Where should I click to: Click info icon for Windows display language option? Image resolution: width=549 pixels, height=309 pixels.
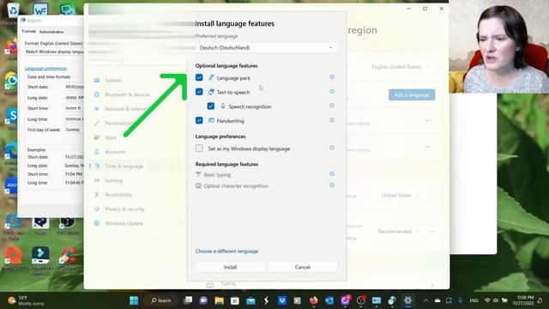(x=332, y=148)
